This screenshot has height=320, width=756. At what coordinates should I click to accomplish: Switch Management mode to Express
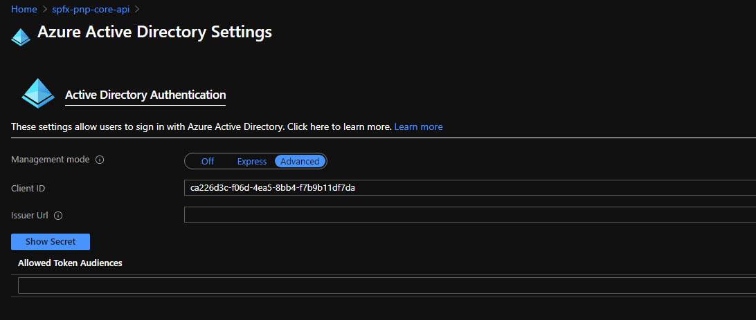pyautogui.click(x=251, y=161)
